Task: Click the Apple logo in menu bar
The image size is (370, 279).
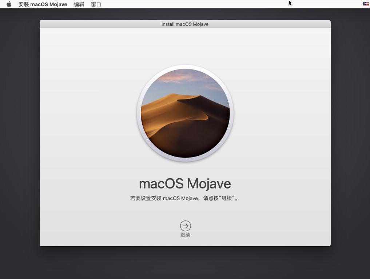Action: (8, 4)
